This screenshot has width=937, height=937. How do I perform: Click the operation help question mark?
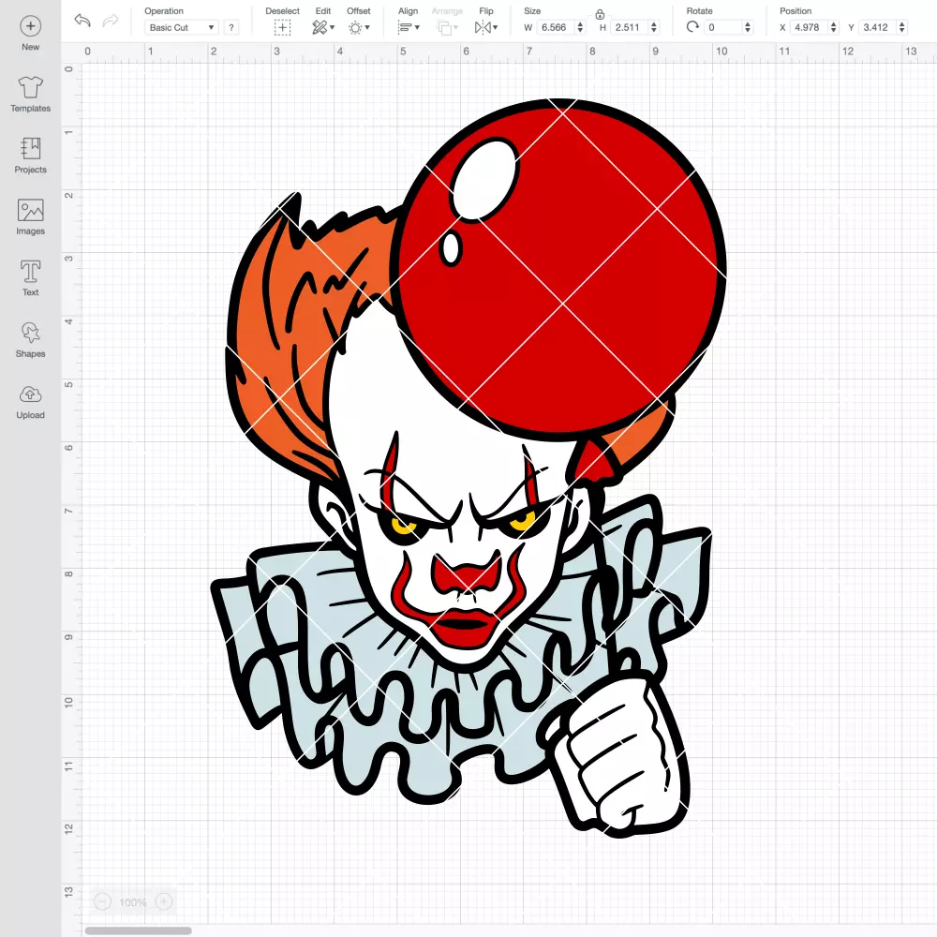coord(231,27)
